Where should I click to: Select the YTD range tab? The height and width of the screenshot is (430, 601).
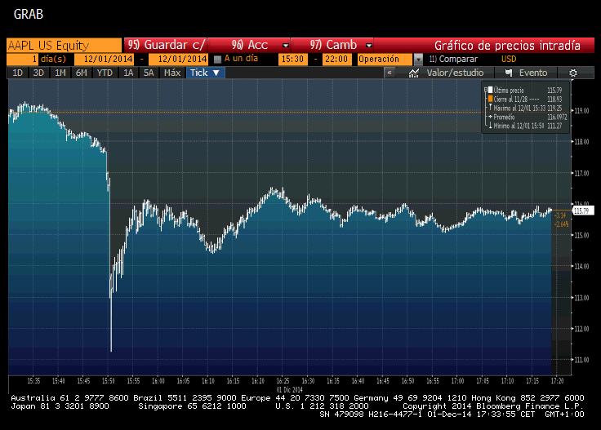point(105,73)
